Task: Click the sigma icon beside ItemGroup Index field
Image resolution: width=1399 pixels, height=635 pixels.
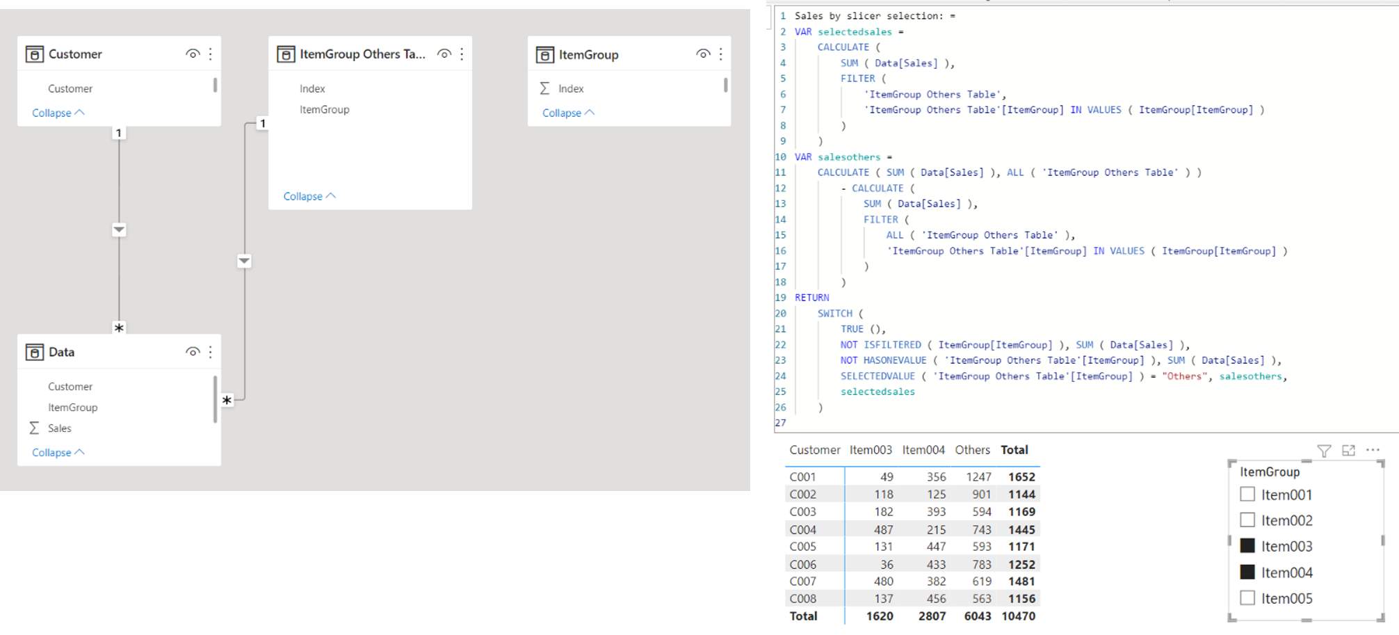Action: [544, 88]
